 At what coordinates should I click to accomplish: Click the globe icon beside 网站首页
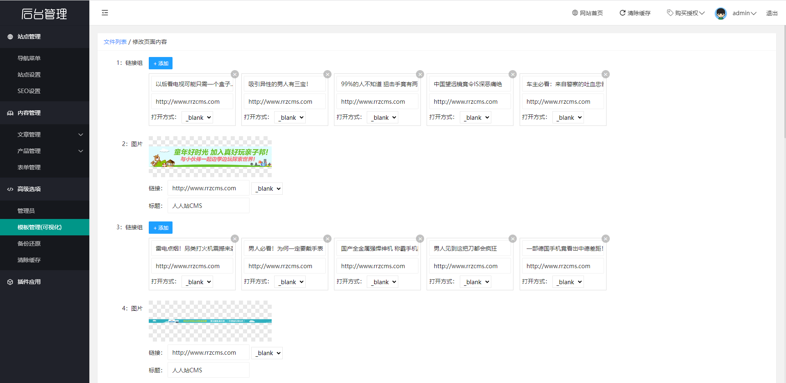(x=575, y=13)
